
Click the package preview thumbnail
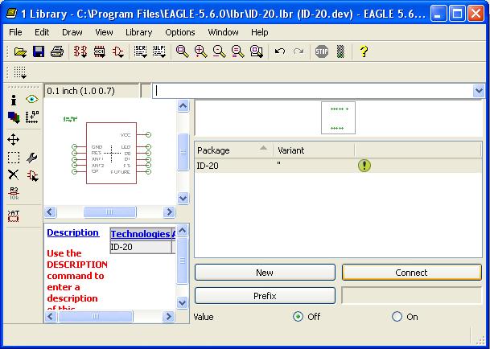338,117
